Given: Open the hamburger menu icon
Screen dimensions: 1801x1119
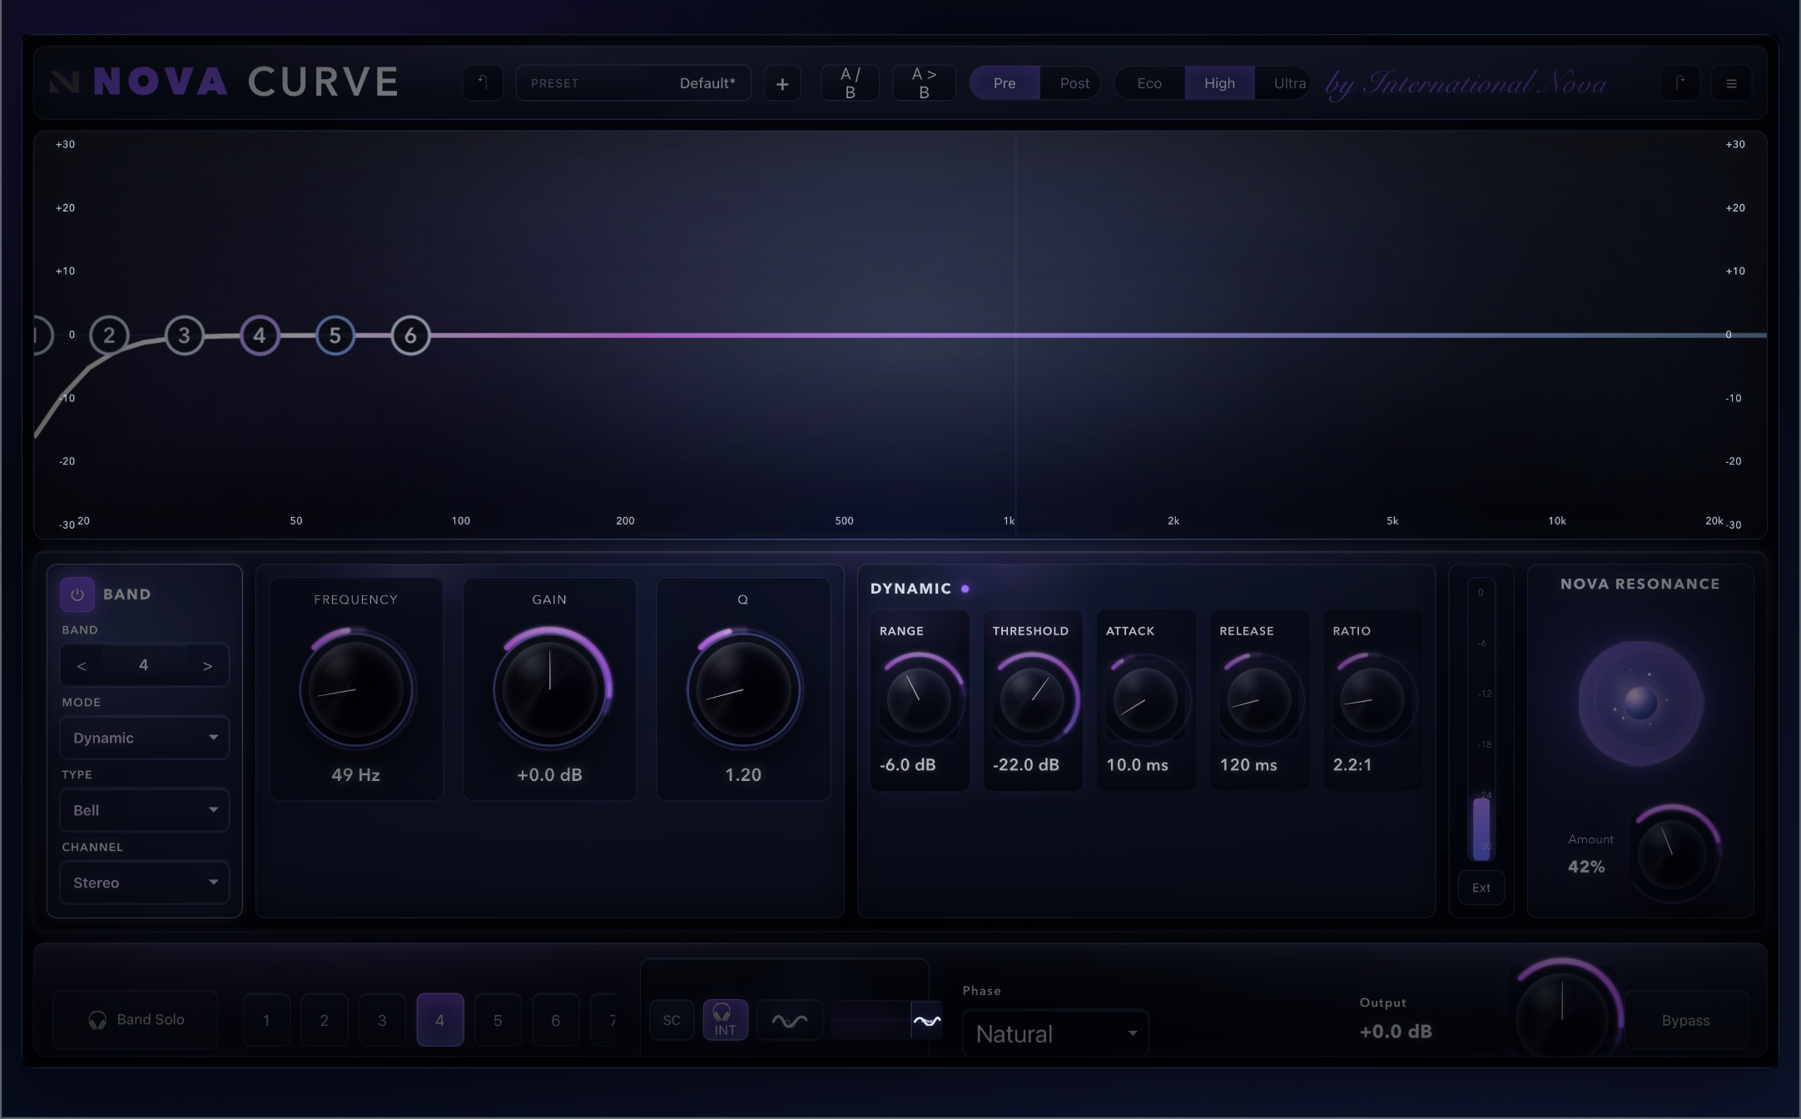Looking at the screenshot, I should coord(1731,83).
